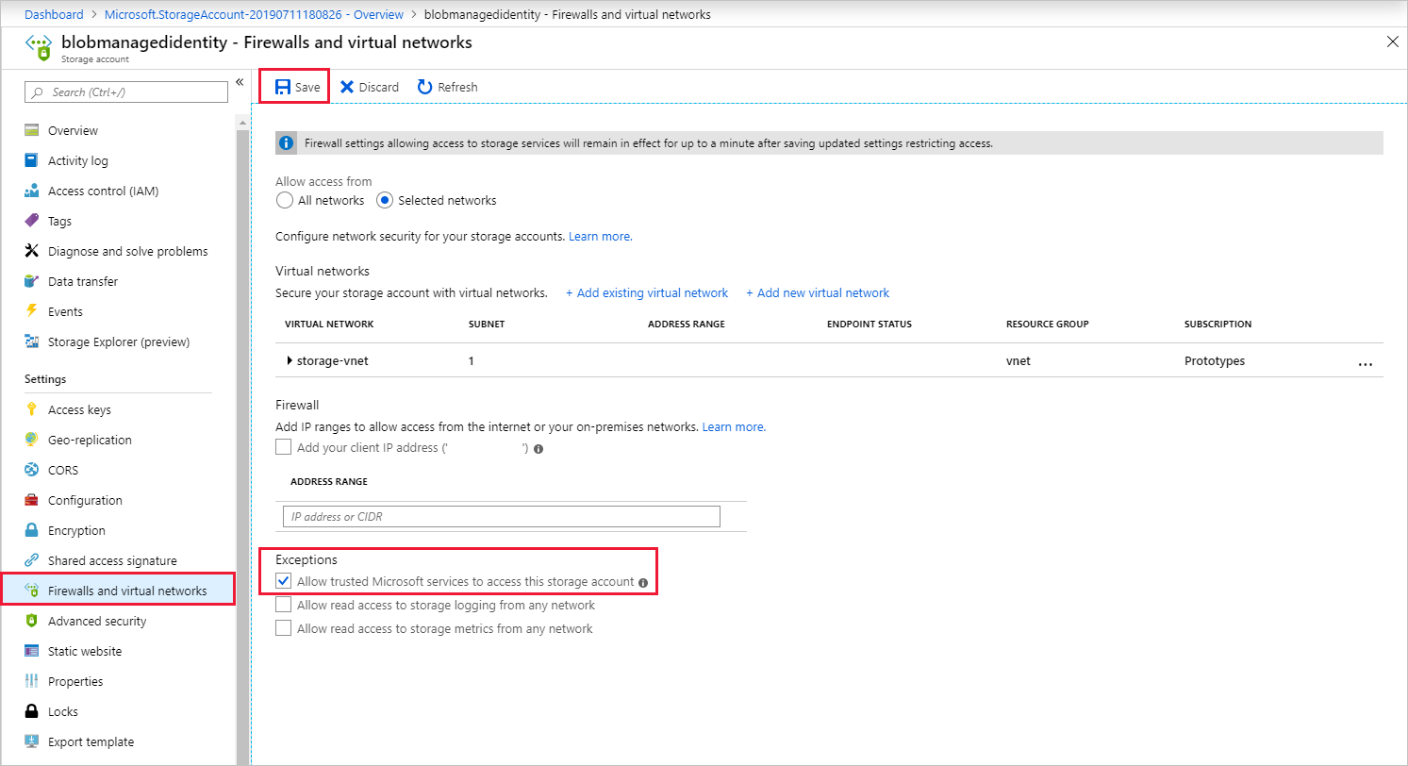Go to Shared access signature settings

(x=112, y=559)
